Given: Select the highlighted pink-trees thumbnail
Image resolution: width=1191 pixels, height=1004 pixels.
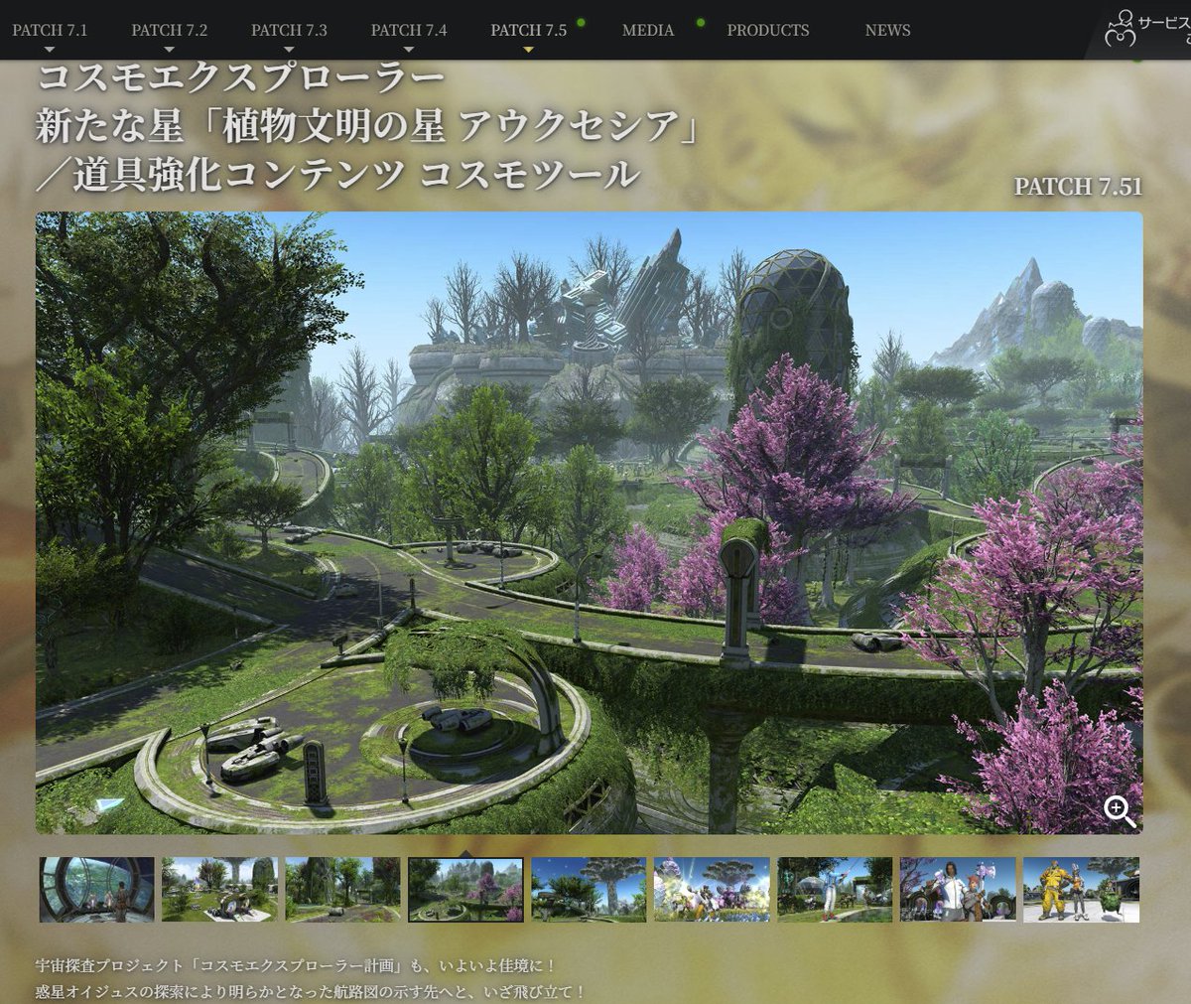Looking at the screenshot, I should click(x=465, y=890).
